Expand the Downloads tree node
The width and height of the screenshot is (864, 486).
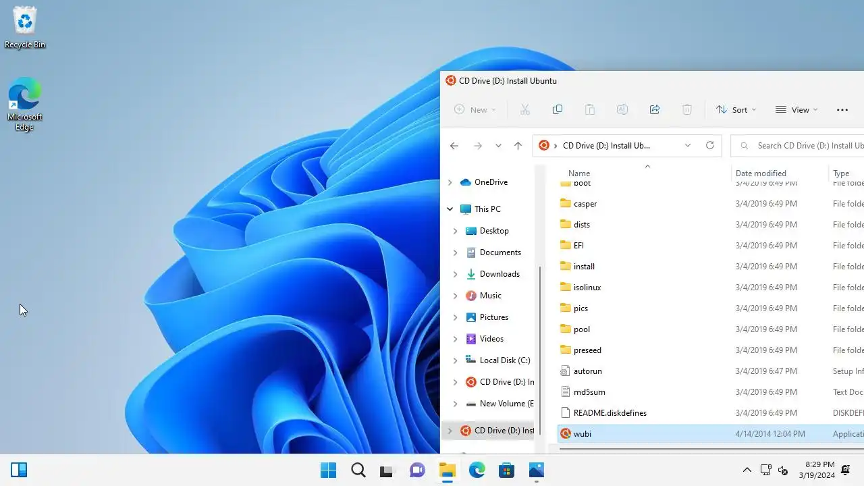pyautogui.click(x=455, y=274)
